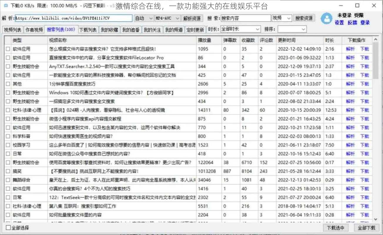This screenshot has width=383, height=235.
Task: Open the 排序 sort dropdown
Action: pyautogui.click(x=292, y=29)
